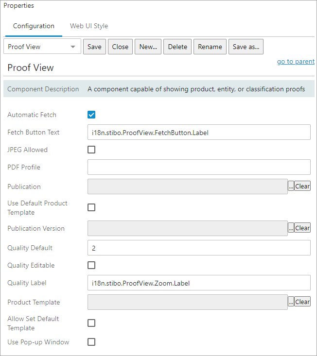Tick Use Default Product Template checkbox
This screenshot has height=356, width=317.
91,207
